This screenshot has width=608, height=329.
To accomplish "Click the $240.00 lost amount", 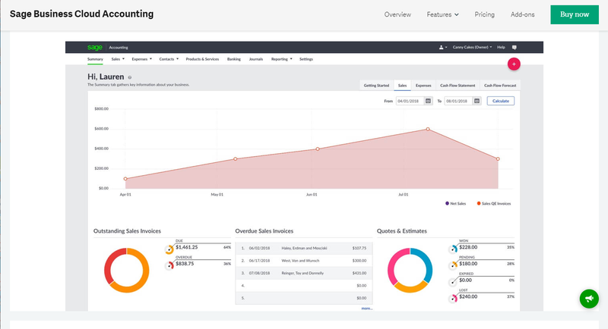I will tap(468, 296).
